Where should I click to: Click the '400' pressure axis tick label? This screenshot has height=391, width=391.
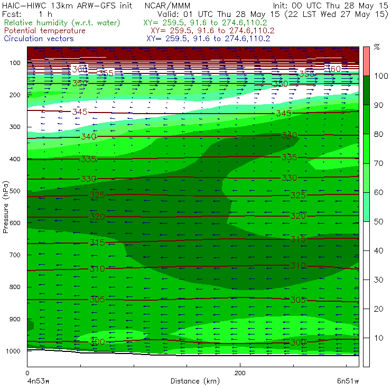(15, 159)
